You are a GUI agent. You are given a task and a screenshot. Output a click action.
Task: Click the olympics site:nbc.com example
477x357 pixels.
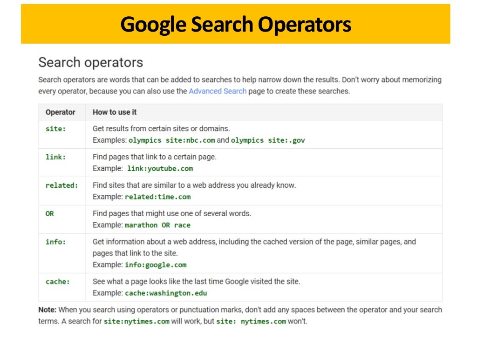point(172,140)
